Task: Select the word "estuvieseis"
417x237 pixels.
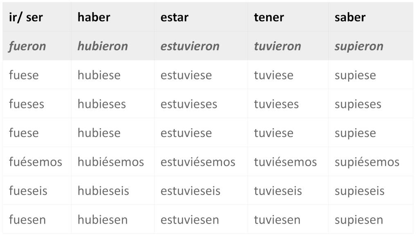Action: tap(190, 191)
